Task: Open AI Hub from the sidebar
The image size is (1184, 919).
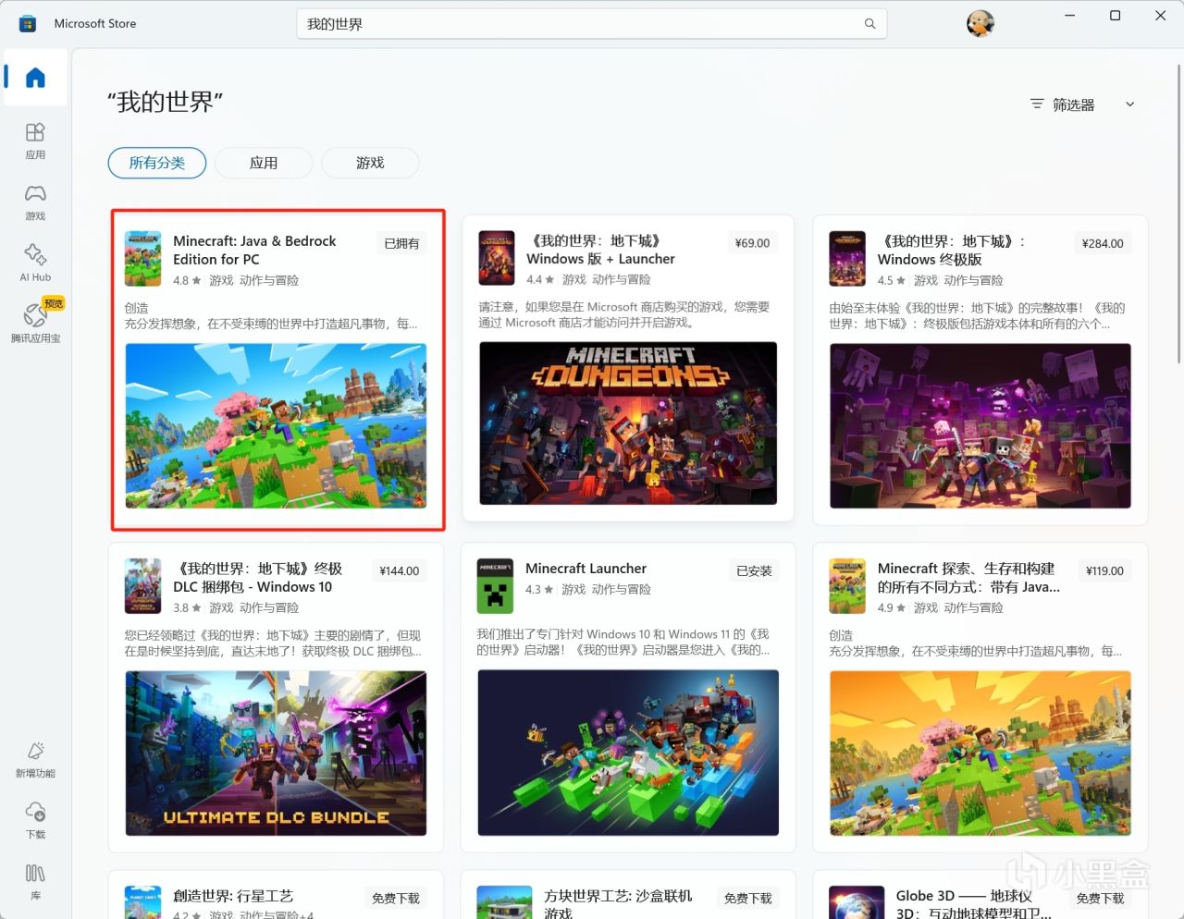Action: [35, 263]
